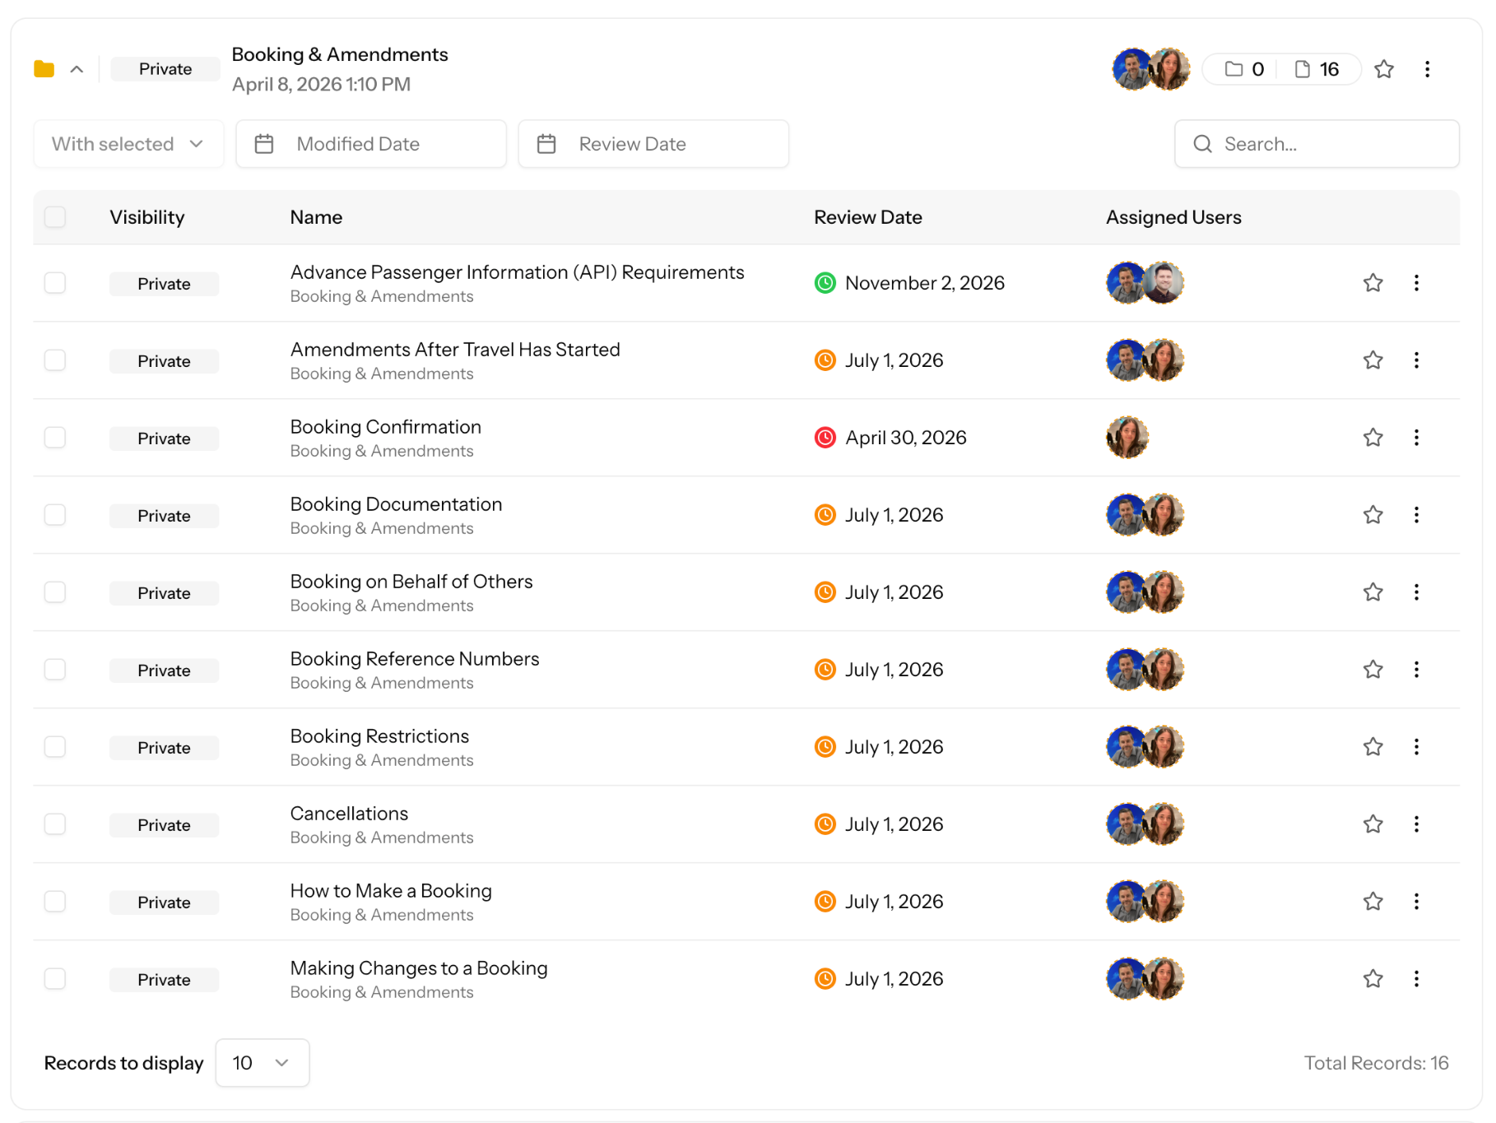Star How to Make a Booking
1496x1123 pixels.
pos(1373,902)
